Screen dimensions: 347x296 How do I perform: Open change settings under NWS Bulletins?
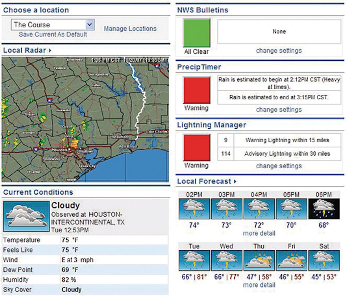278,51
